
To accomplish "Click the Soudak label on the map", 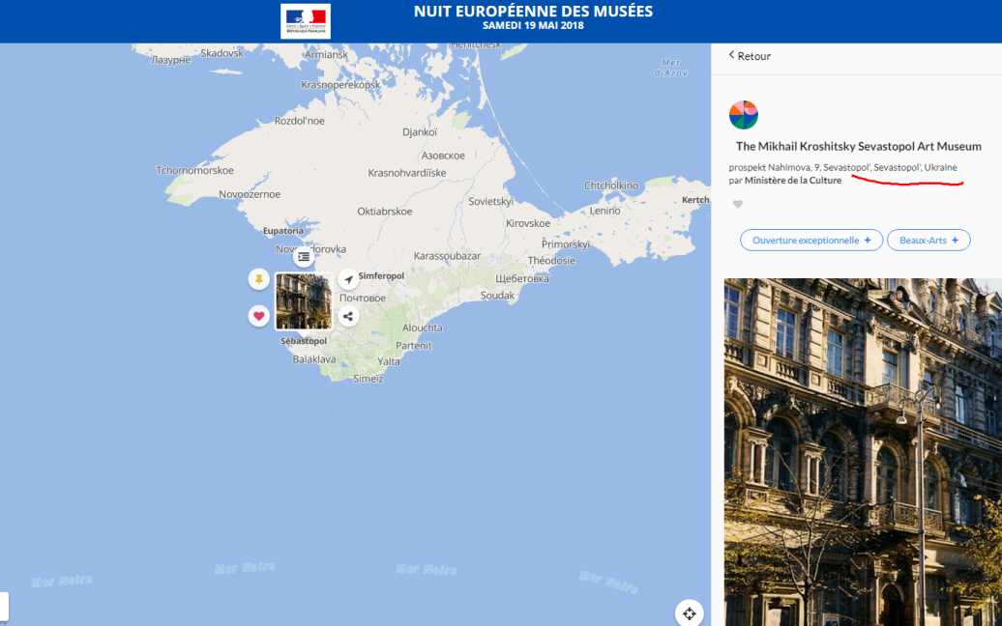I will tap(497, 296).
